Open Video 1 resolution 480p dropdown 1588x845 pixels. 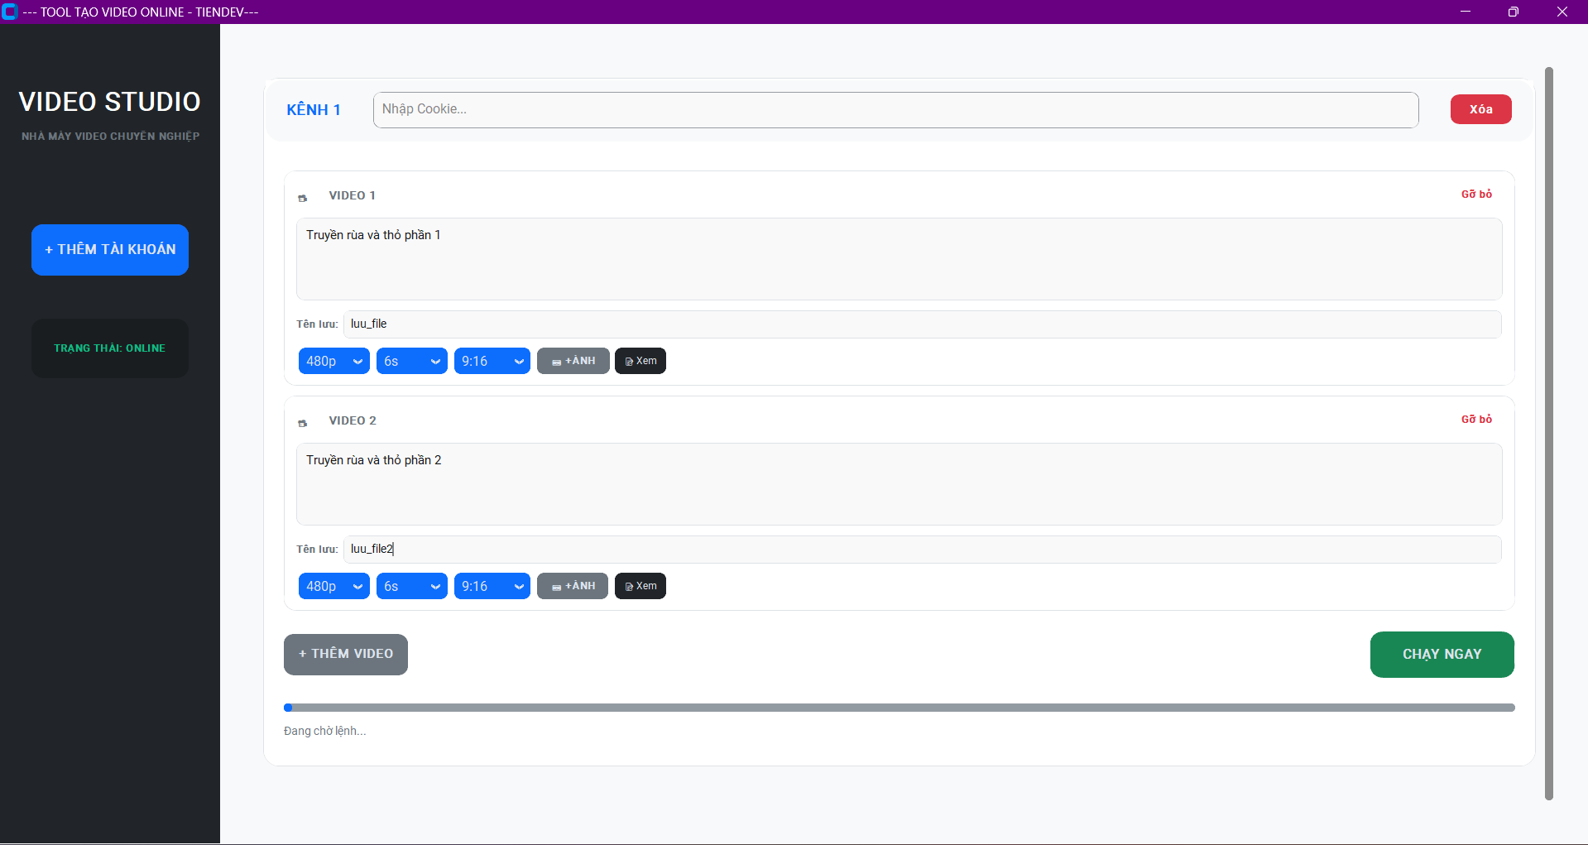(333, 361)
